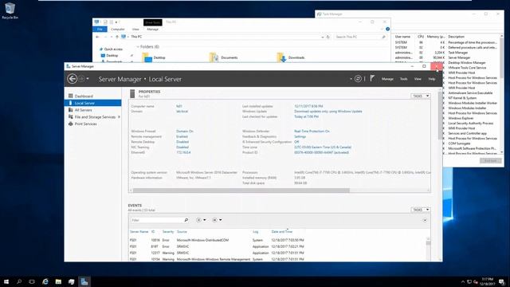
Task: Open Feedback & Diagnostics Settings link
Action: 300,136
